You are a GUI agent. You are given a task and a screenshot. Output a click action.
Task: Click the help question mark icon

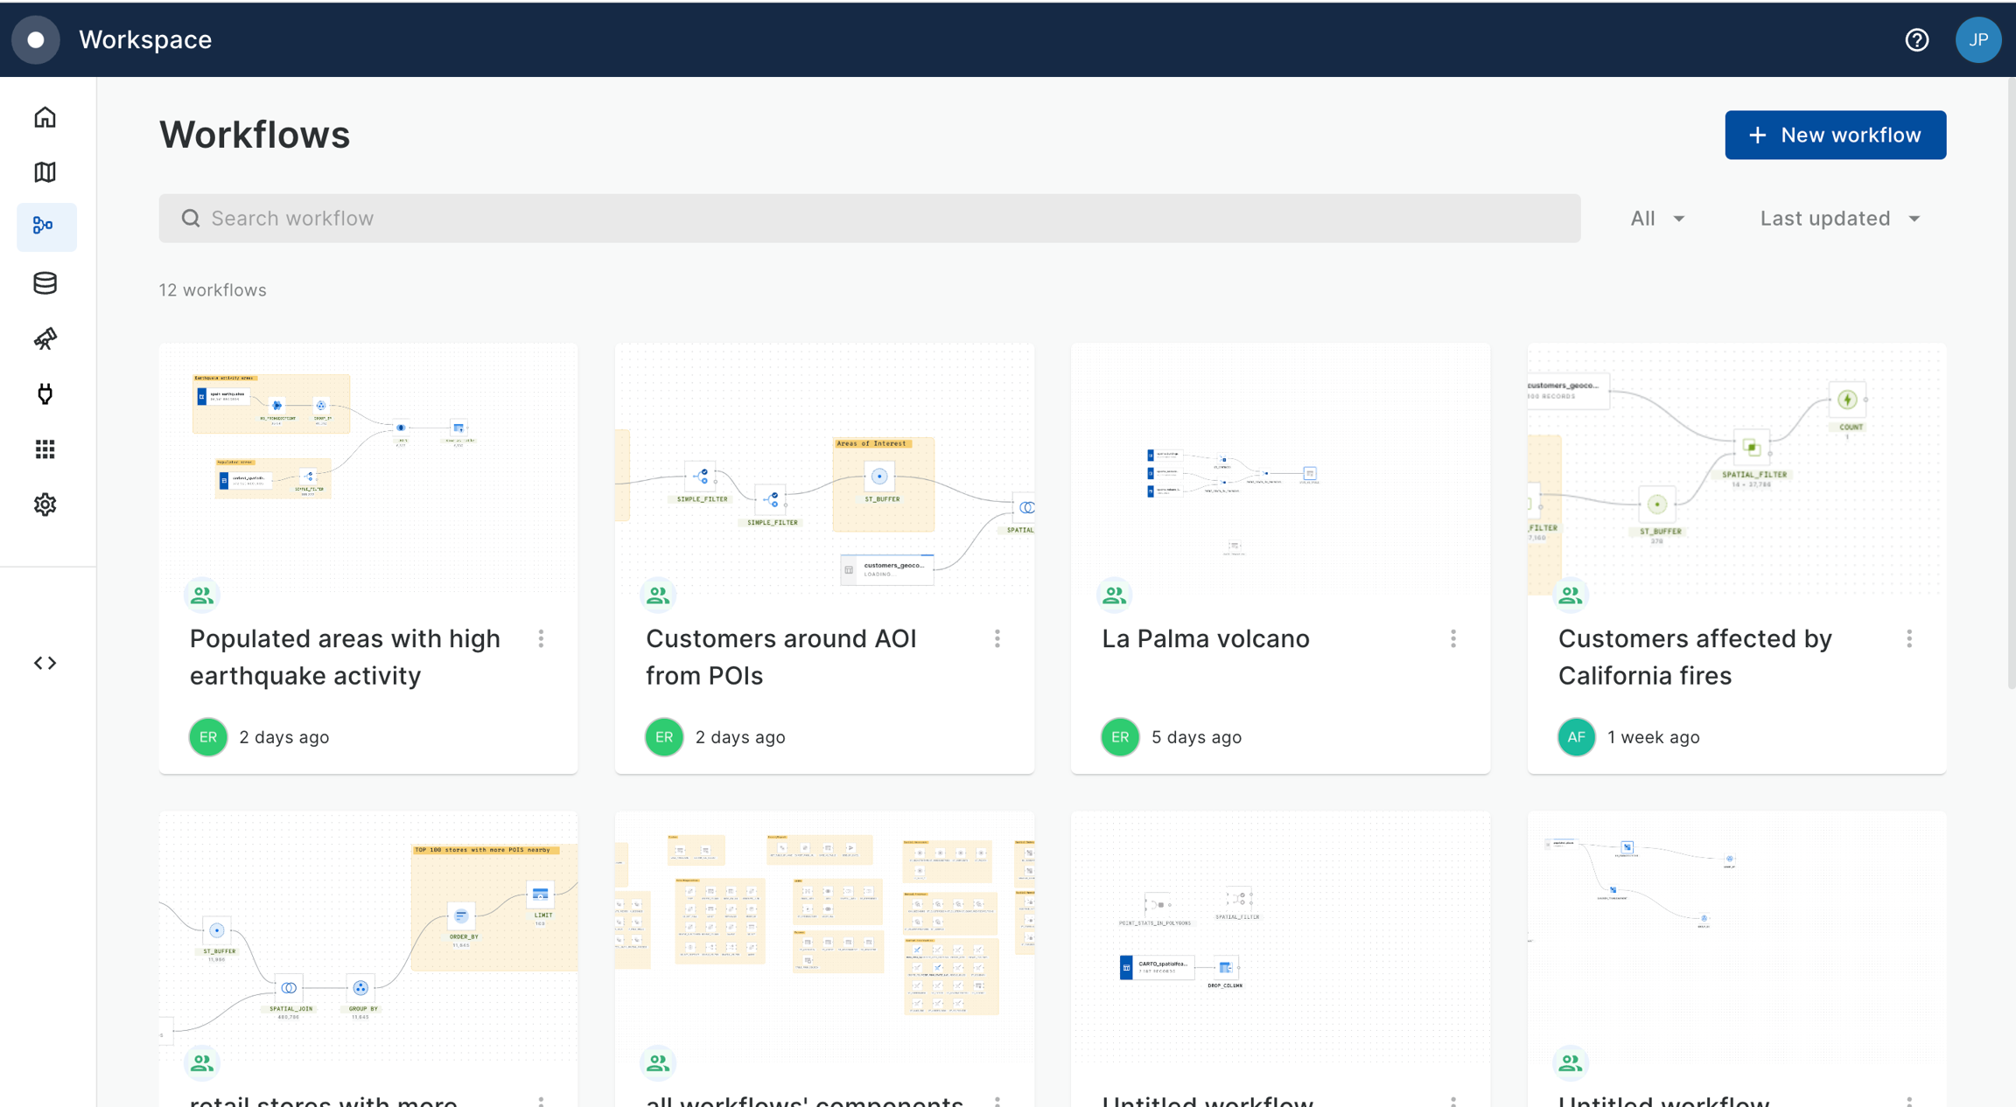tap(1916, 40)
